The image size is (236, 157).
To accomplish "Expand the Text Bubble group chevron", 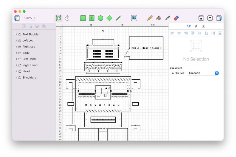I will [x=17, y=34].
